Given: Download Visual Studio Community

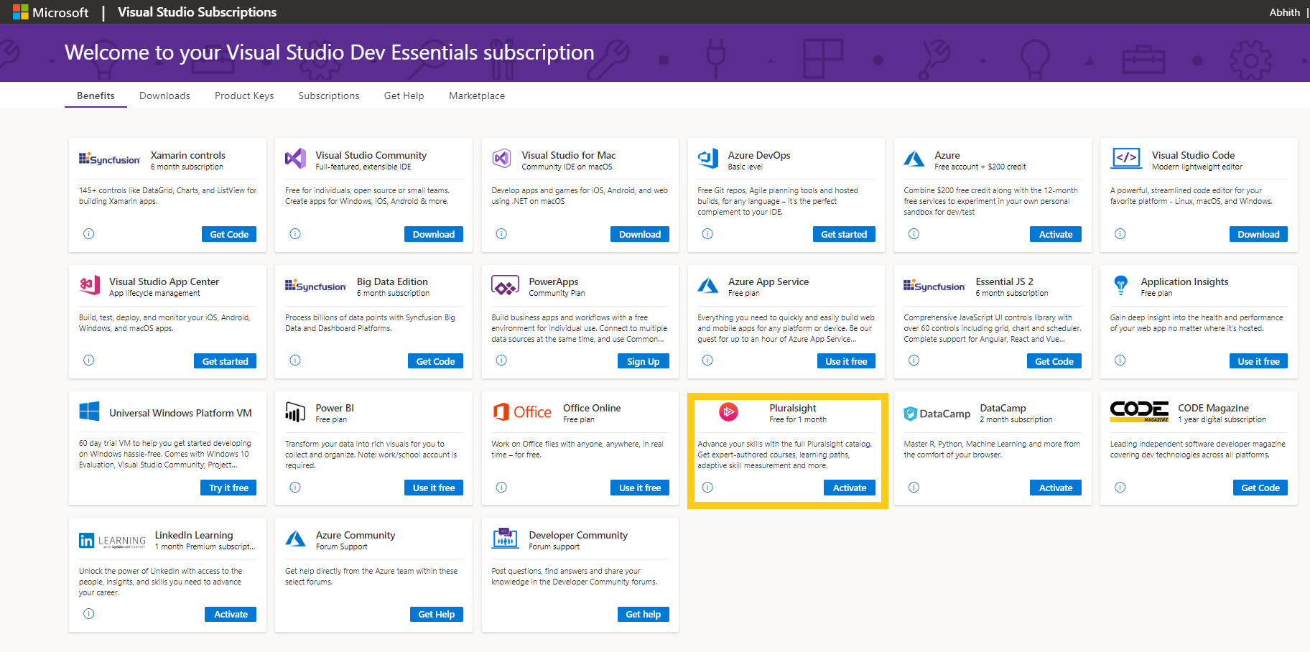Looking at the screenshot, I should pos(434,233).
